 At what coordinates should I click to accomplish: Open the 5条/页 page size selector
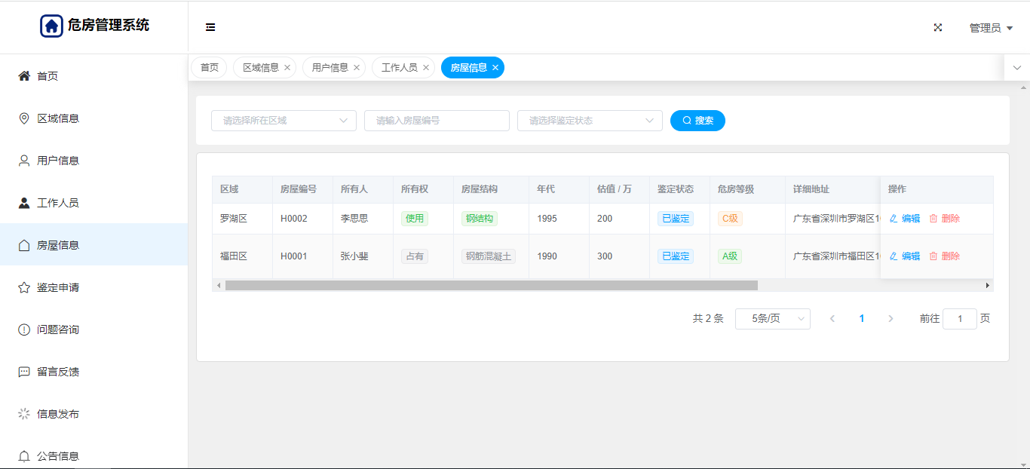coord(772,319)
